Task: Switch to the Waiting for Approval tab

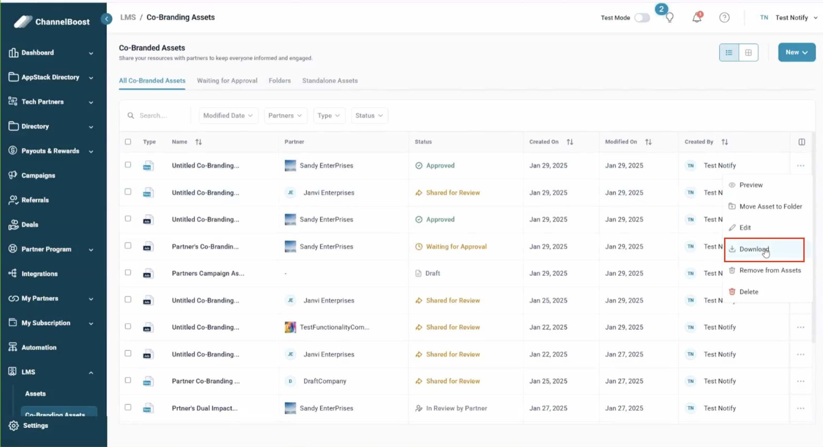Action: pyautogui.click(x=227, y=81)
